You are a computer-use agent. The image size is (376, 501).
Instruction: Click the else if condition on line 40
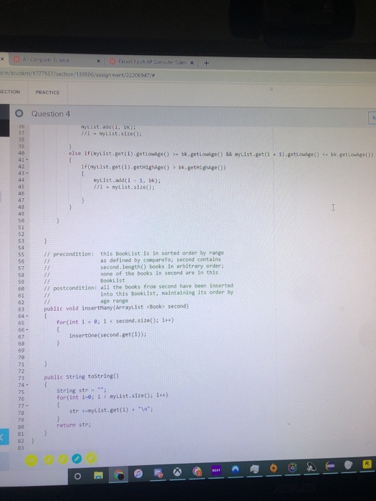click(221, 154)
